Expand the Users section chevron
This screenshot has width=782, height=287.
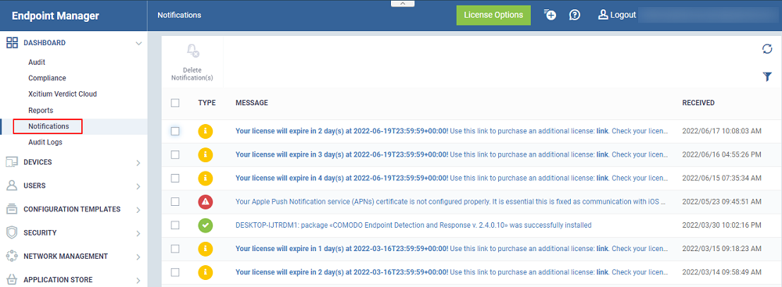(138, 186)
